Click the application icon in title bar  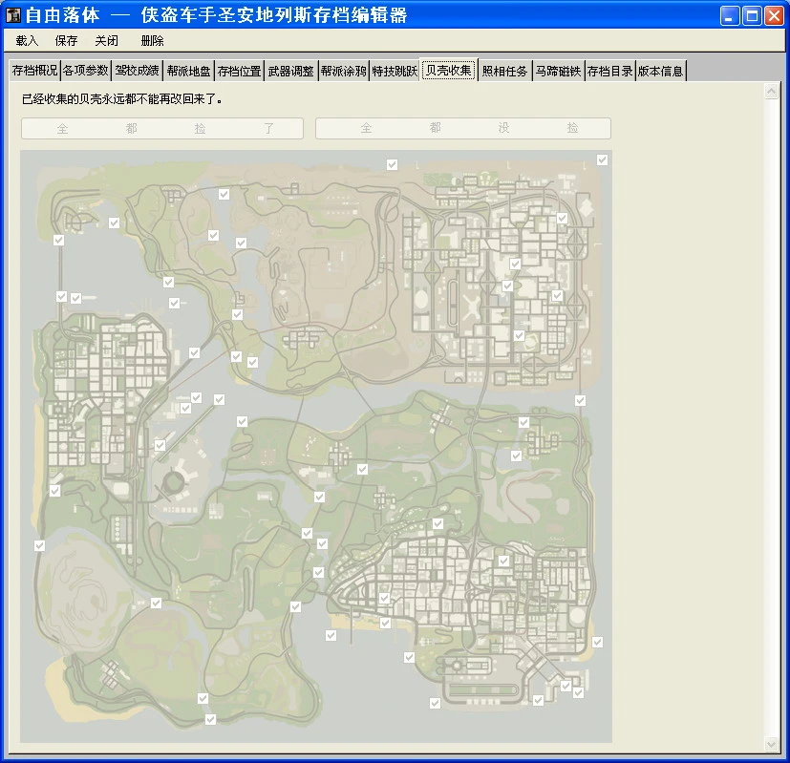click(x=13, y=15)
